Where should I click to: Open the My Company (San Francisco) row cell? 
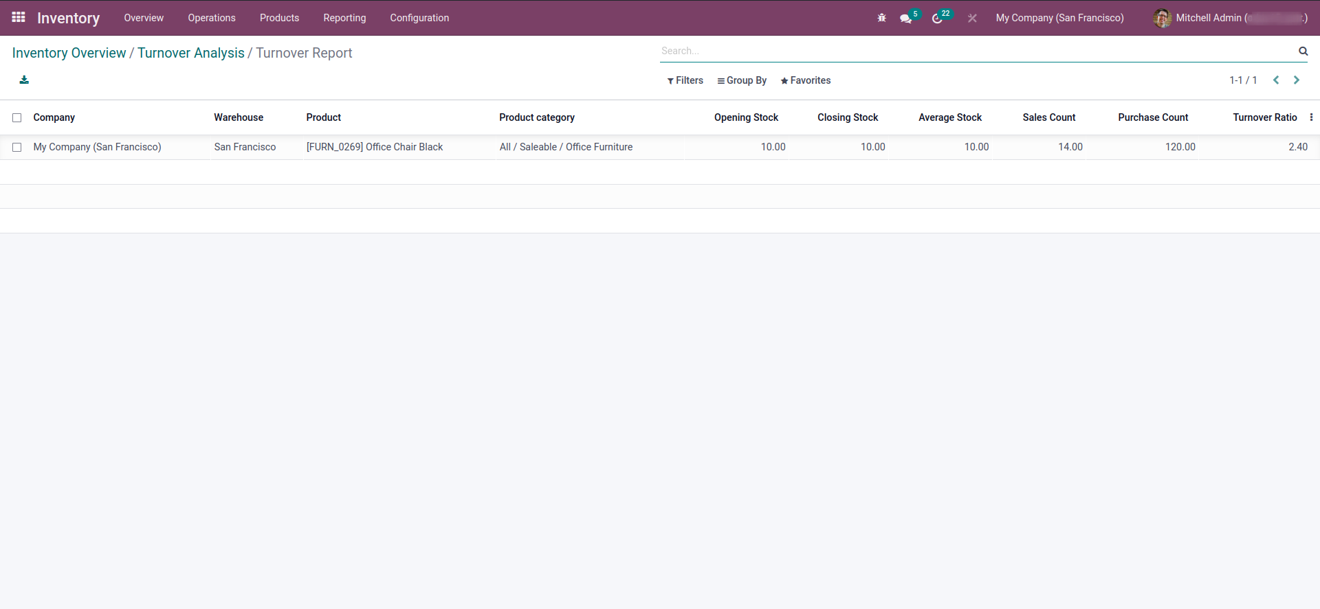(x=97, y=147)
